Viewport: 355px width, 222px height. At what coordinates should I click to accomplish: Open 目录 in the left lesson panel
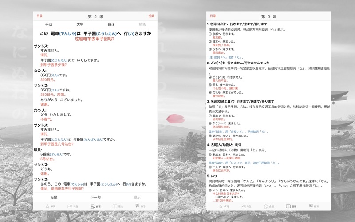[39, 16]
